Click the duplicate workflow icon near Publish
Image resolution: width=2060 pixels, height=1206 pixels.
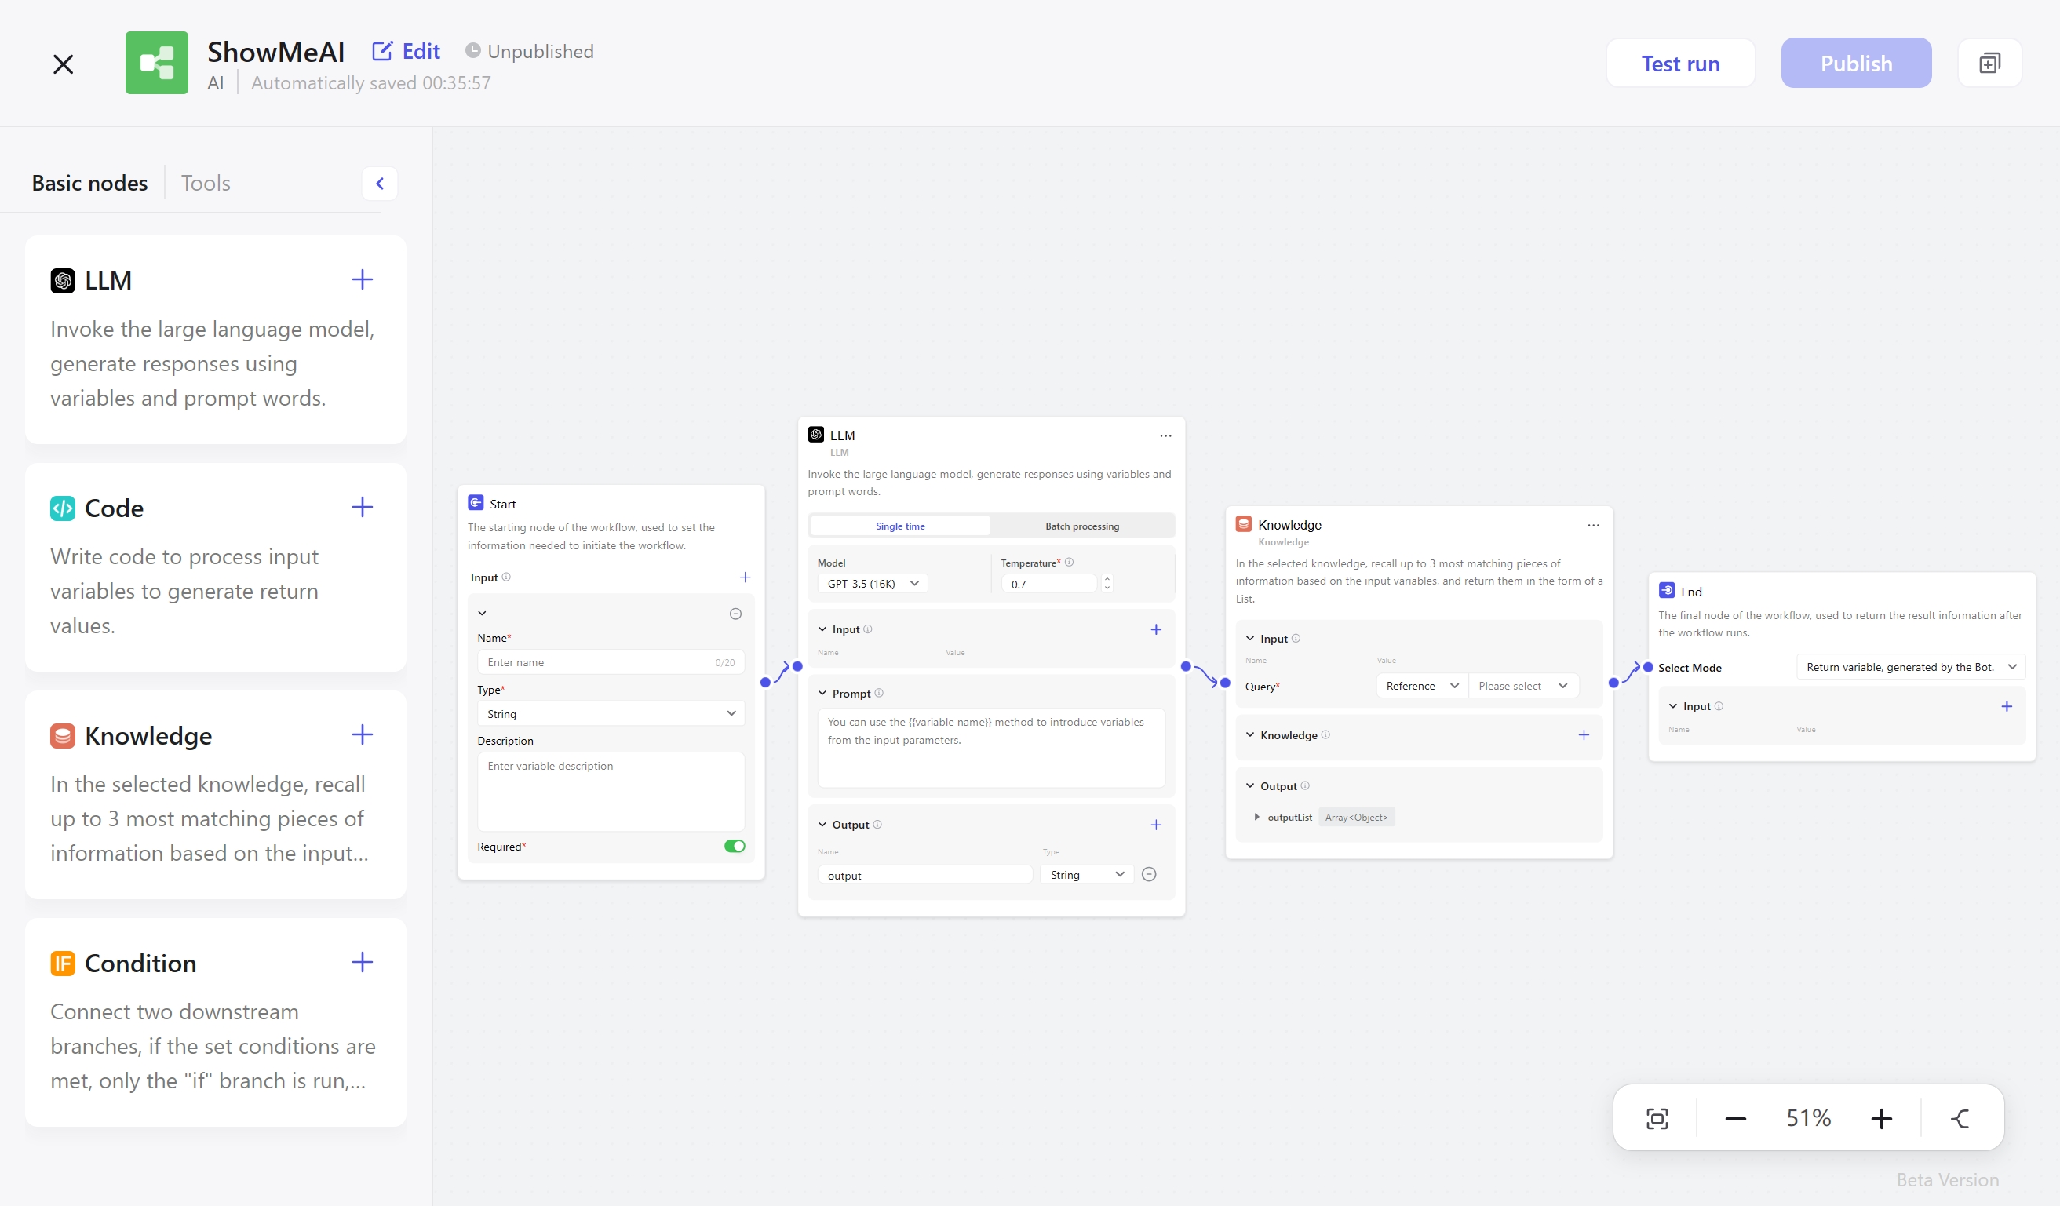1989,63
